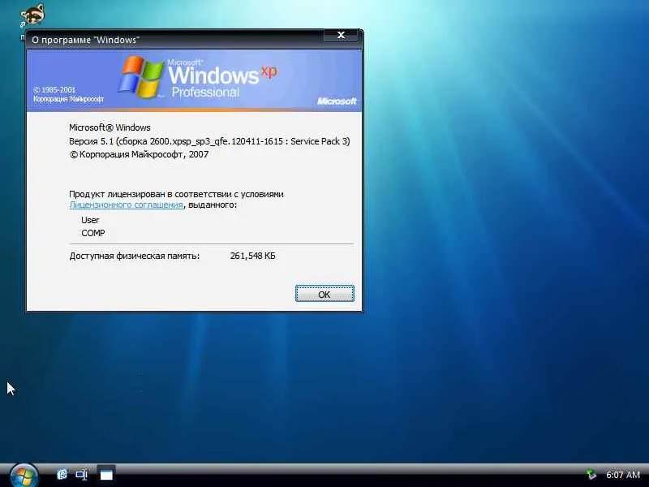Screen dimensions: 649x487
Task: Launch Internet Explorer from quick launch
Action: pos(62,474)
